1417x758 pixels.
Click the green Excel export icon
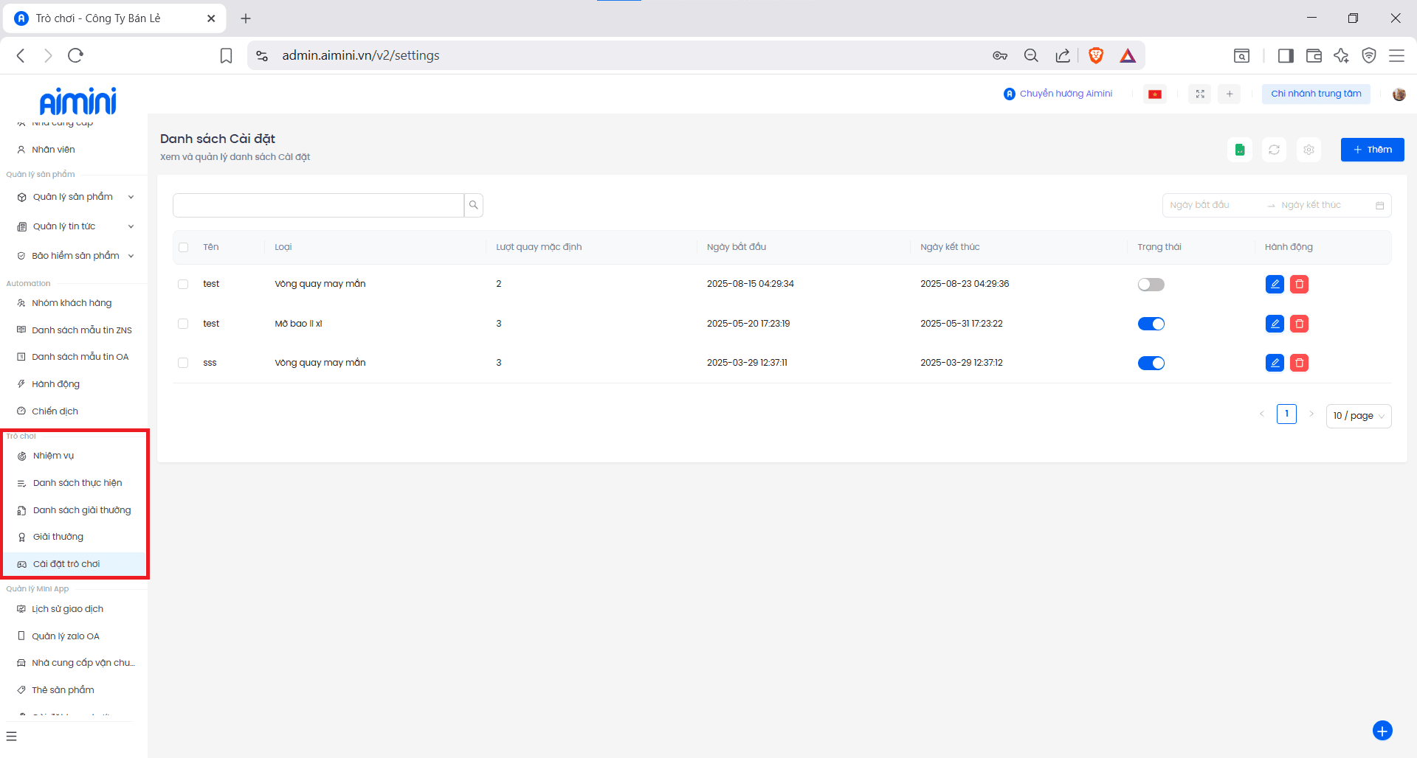pyautogui.click(x=1240, y=150)
